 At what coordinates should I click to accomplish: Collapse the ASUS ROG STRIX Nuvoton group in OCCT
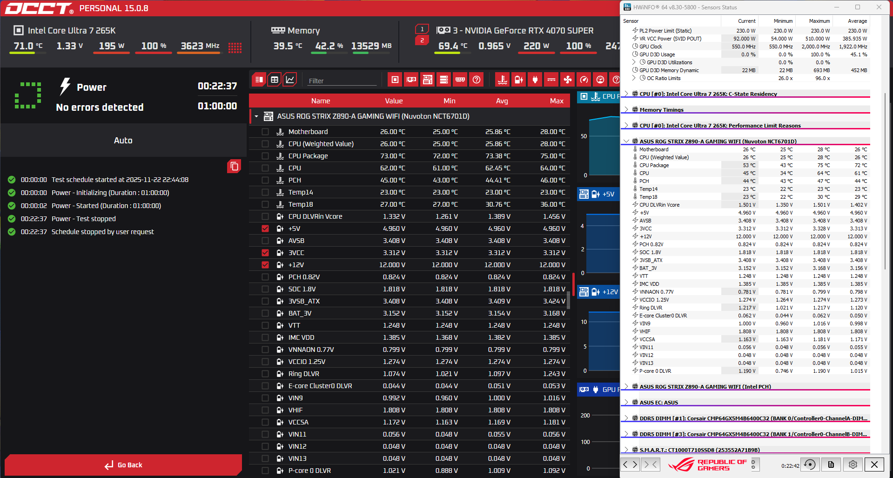(256, 116)
